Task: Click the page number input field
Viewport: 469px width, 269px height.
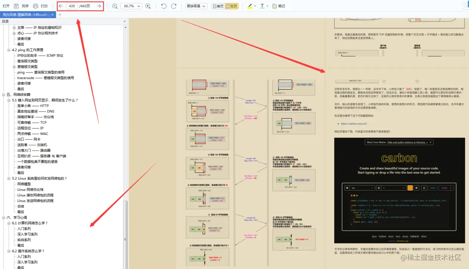Action: pos(72,6)
